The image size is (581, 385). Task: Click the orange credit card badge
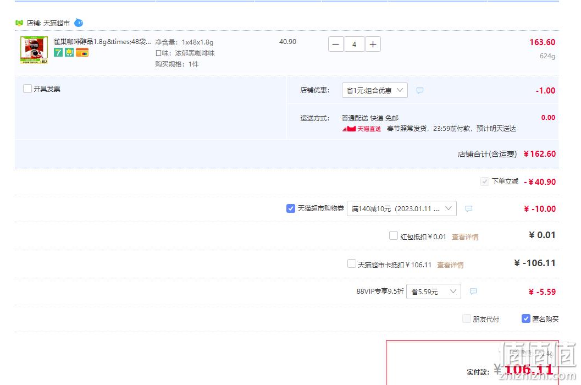82,52
